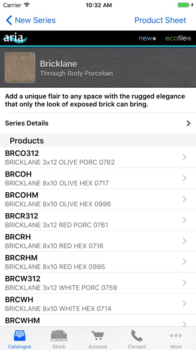Tap the new* badge in header
The height and width of the screenshot is (350, 196).
[148, 38]
